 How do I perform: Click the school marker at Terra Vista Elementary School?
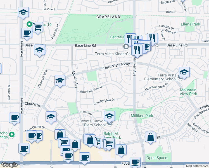point(184,72)
